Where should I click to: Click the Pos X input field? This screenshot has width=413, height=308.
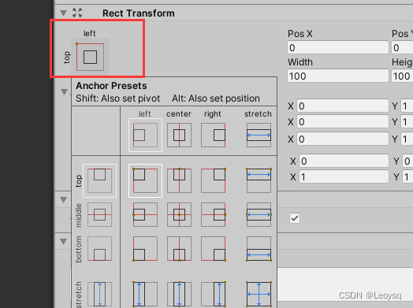[338, 47]
